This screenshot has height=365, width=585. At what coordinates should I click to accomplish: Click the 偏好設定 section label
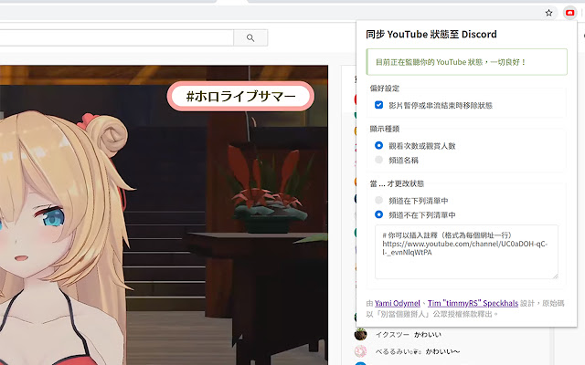tap(385, 89)
